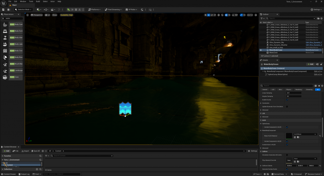Open the VP Roles dropdown
Screen dimensions: 324x176
tap(131, 9)
